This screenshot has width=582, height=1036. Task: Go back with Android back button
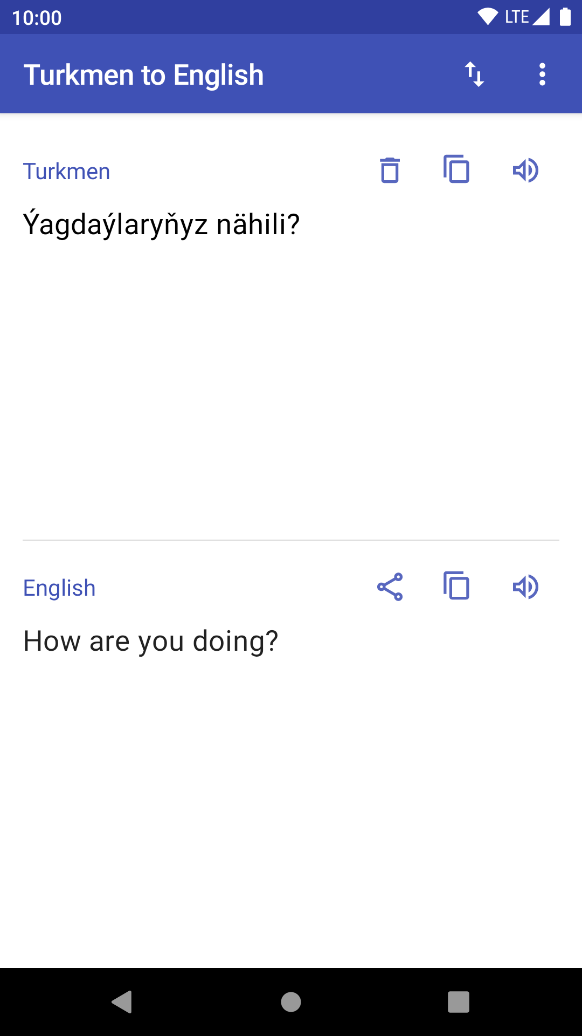point(122,1002)
